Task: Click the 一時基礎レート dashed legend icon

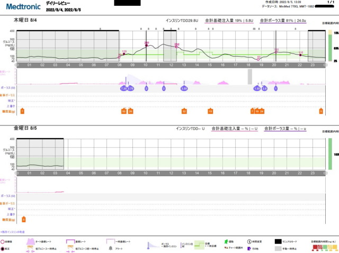Action: (111, 241)
